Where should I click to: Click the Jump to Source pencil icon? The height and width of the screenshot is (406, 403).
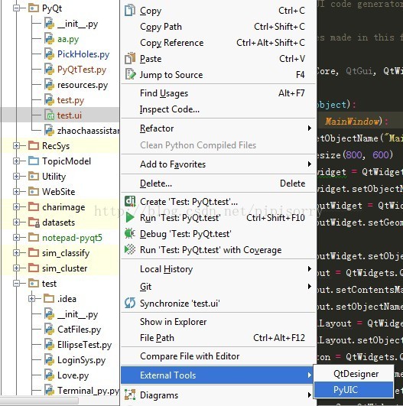coord(130,74)
